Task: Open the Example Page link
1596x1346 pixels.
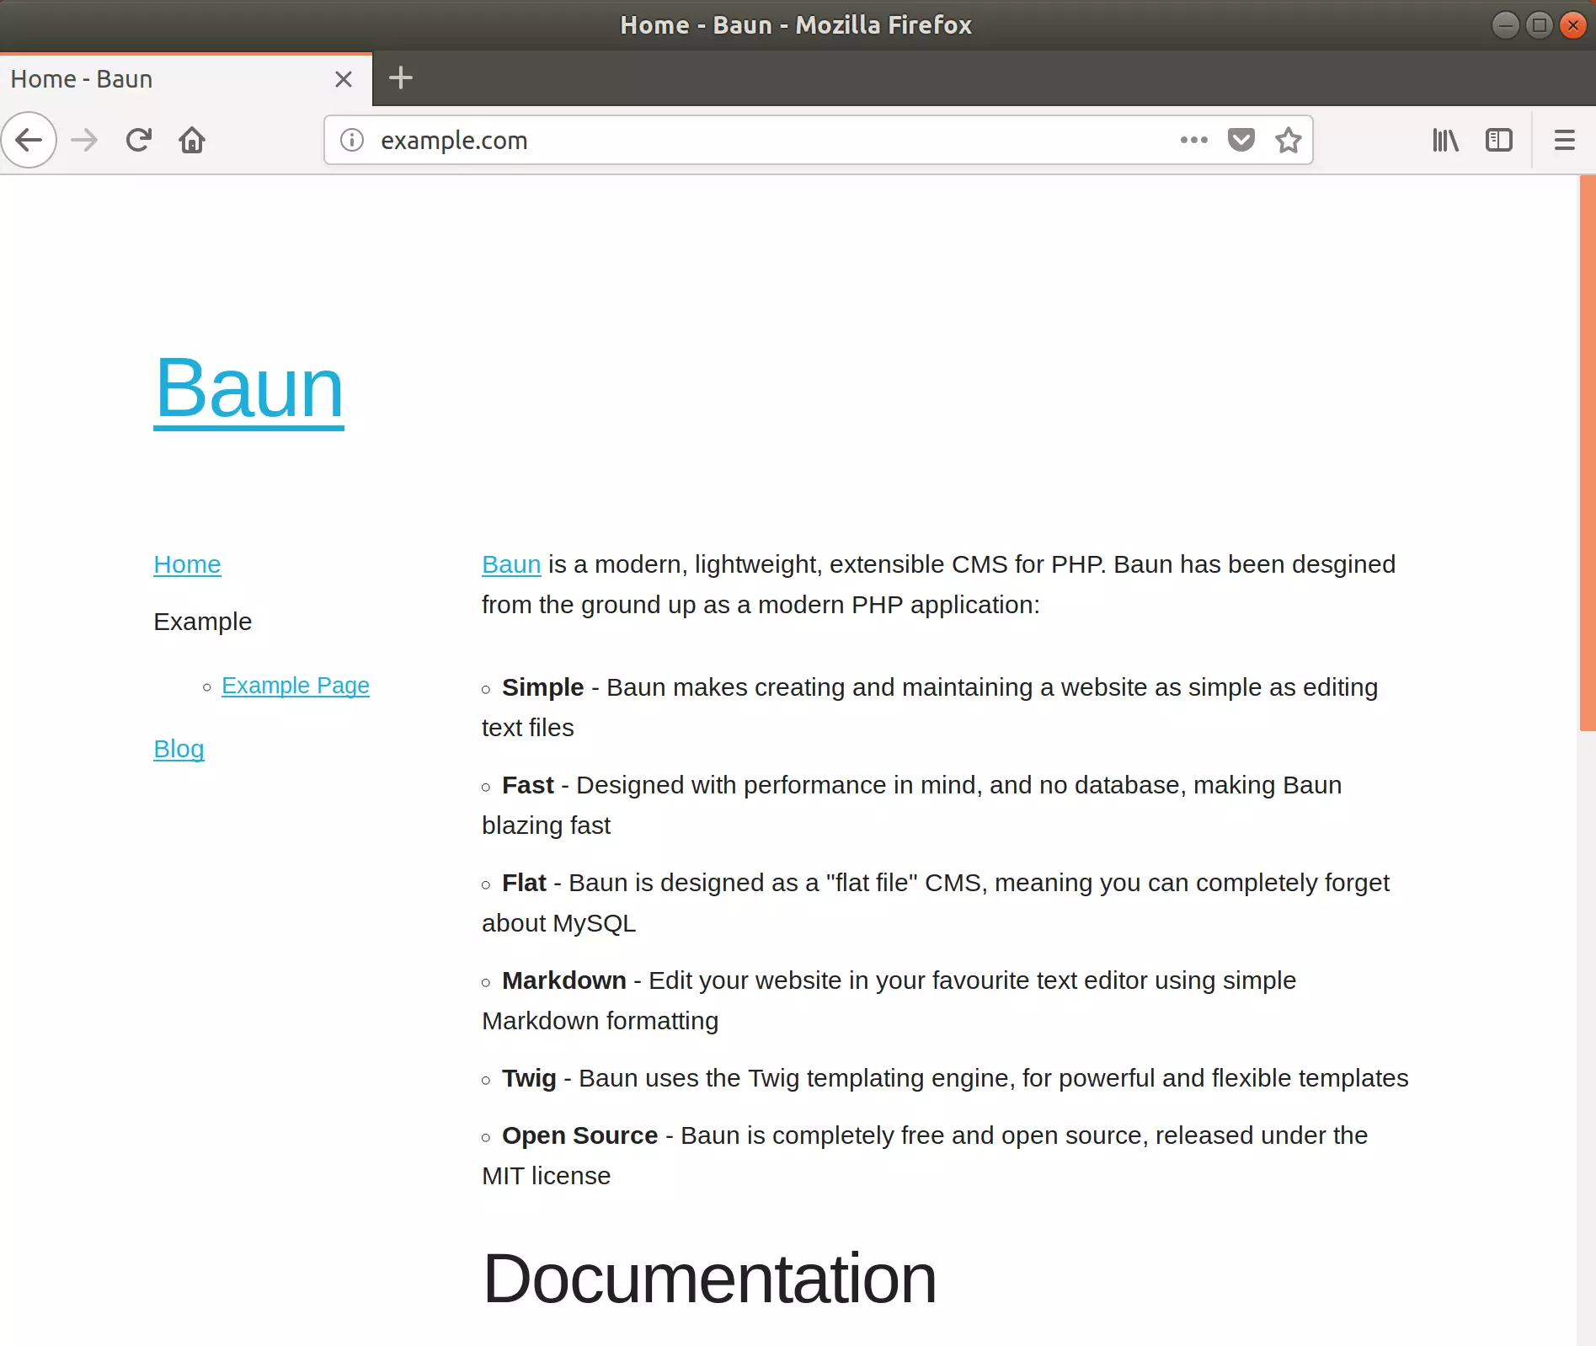Action: (x=296, y=686)
